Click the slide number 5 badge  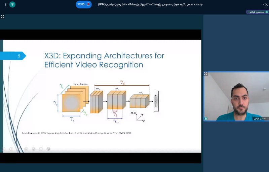[x=13, y=56]
